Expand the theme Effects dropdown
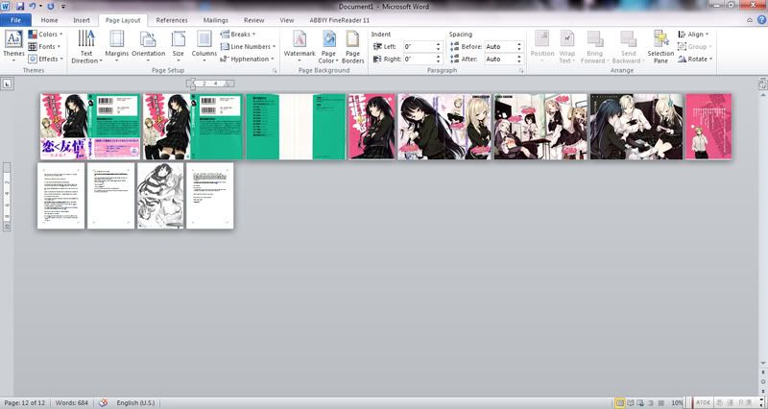Viewport: 768px width, 409px height. click(45, 59)
